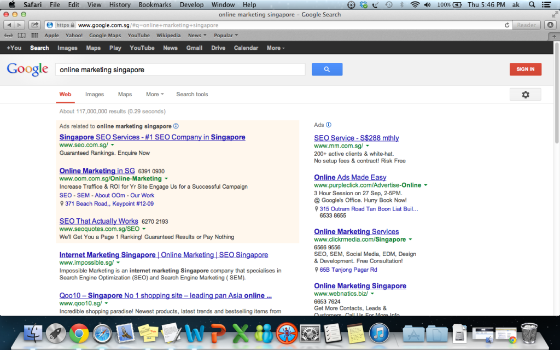This screenshot has height=350, width=560.
Task: Add a new tab with plus button
Action: coord(554,37)
